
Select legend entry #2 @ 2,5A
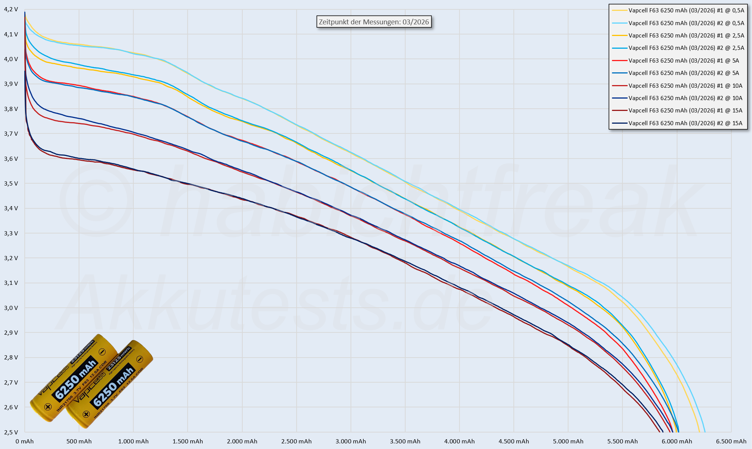686,48
